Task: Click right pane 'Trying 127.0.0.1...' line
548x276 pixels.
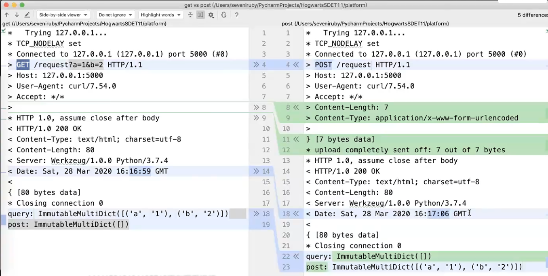Action: point(356,33)
